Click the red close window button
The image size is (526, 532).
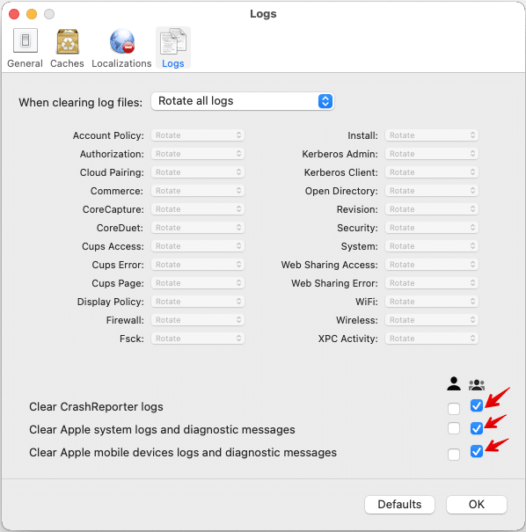coord(14,14)
